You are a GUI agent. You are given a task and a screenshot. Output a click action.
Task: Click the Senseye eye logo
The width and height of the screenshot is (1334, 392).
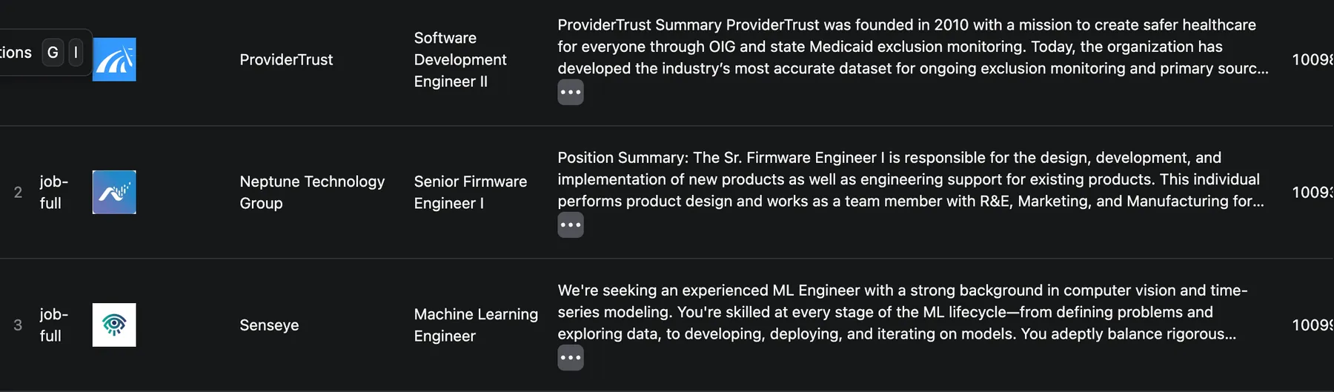pos(114,325)
